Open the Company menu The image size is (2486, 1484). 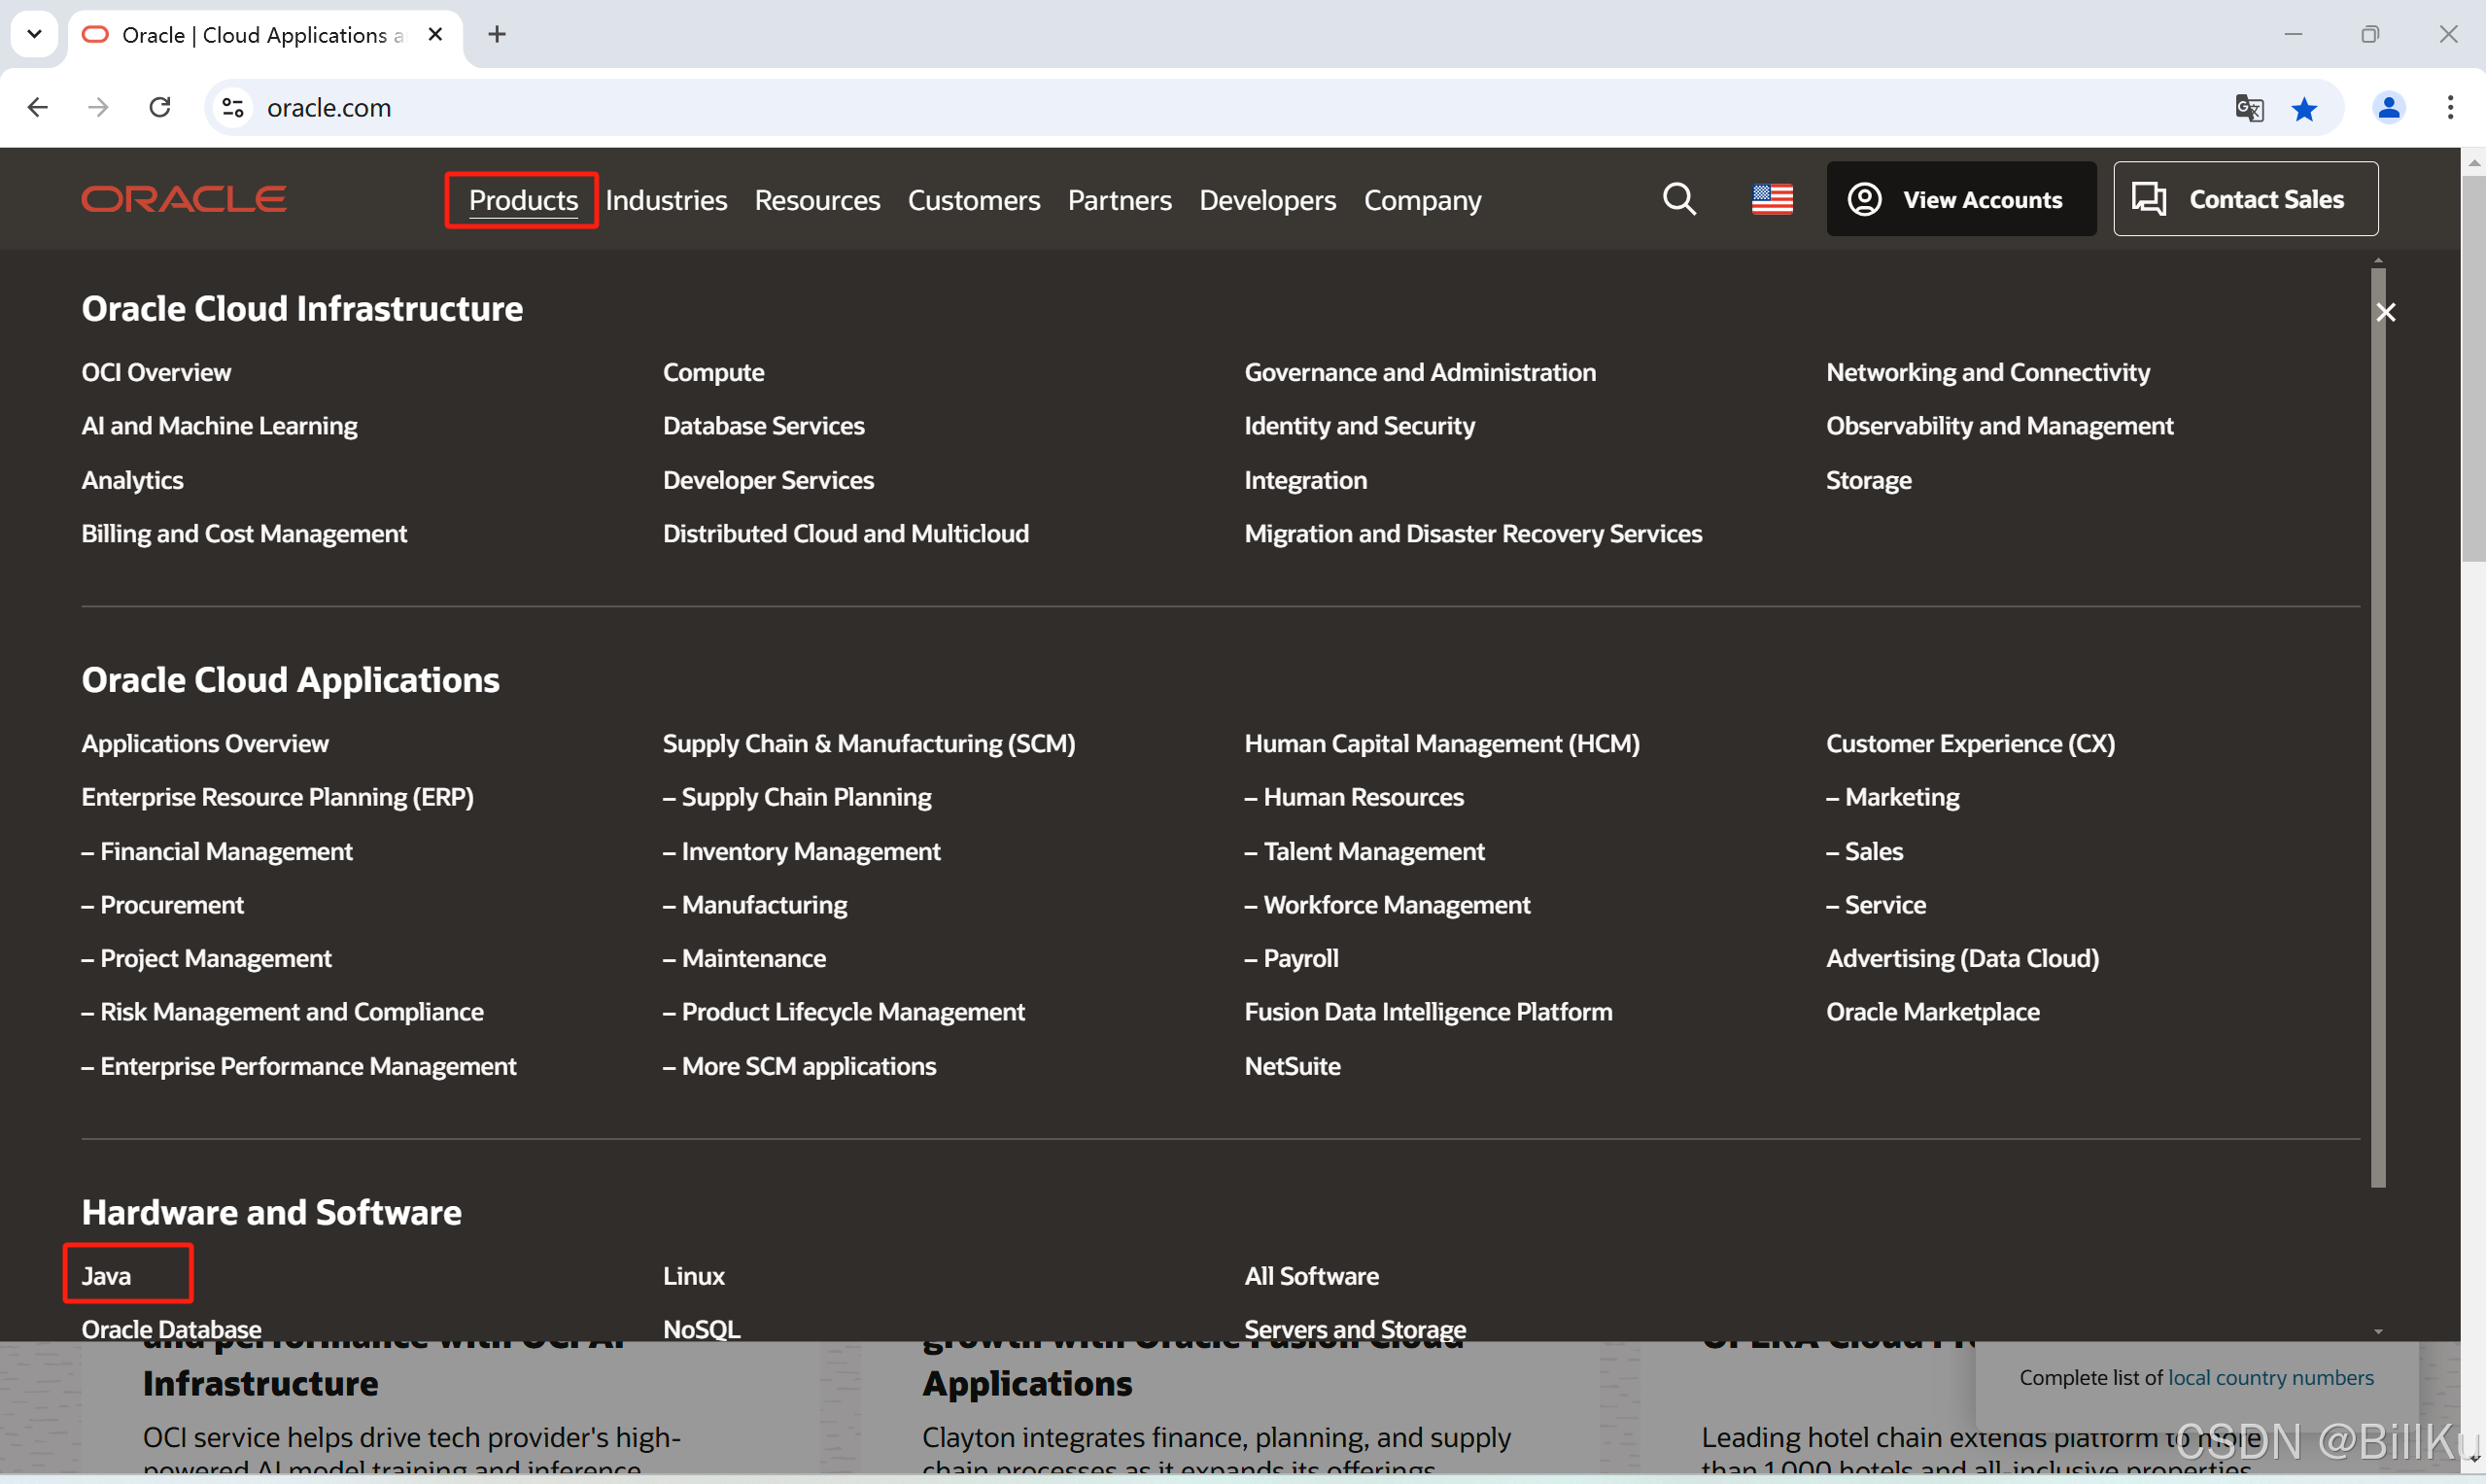[1422, 200]
